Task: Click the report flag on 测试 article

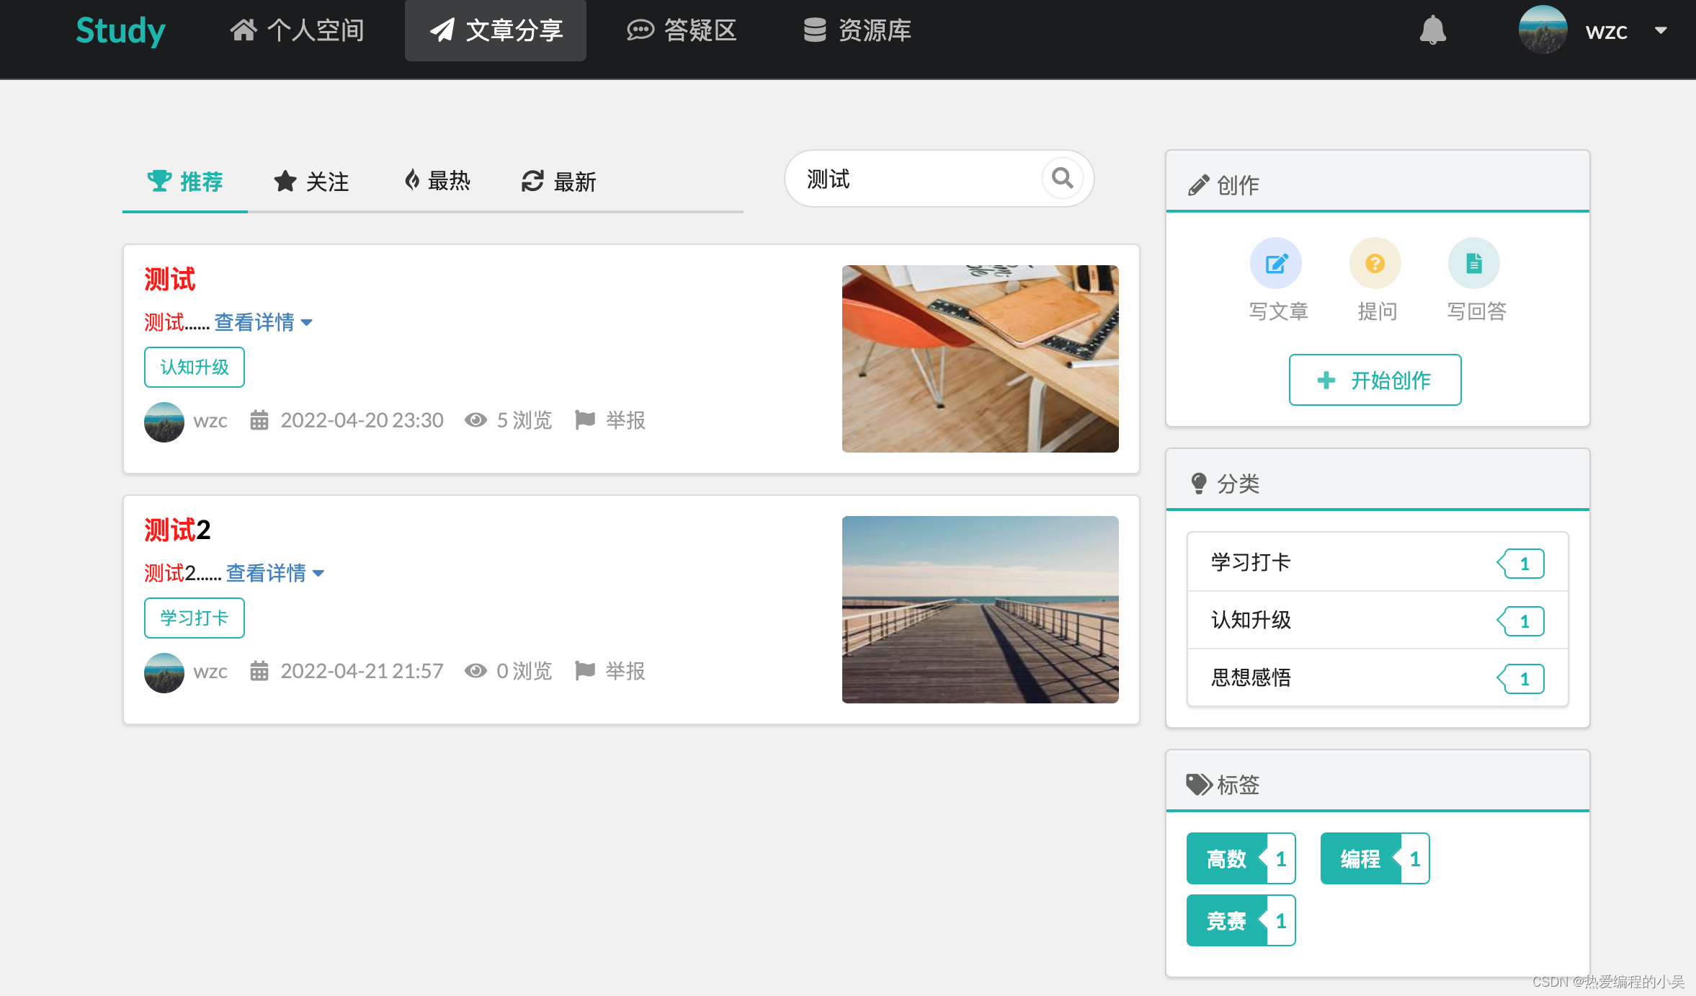Action: coord(585,419)
